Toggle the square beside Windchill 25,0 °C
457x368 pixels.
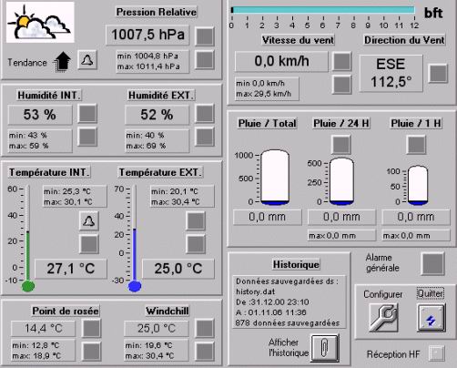pos(205,328)
